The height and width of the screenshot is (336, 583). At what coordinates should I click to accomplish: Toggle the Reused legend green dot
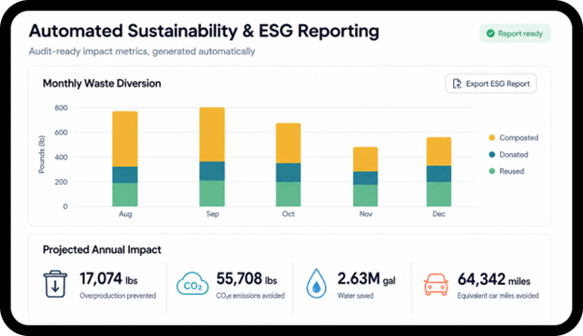tap(491, 171)
